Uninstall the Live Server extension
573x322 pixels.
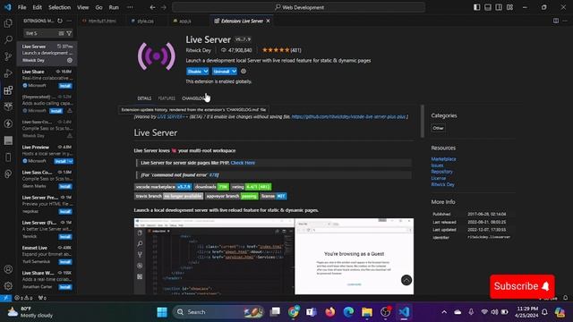[x=221, y=72]
